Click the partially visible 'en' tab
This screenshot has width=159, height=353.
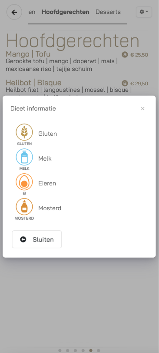tap(32, 12)
